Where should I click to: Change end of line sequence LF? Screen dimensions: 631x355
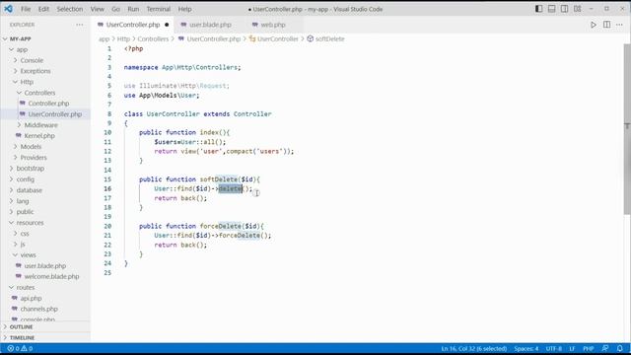572,348
